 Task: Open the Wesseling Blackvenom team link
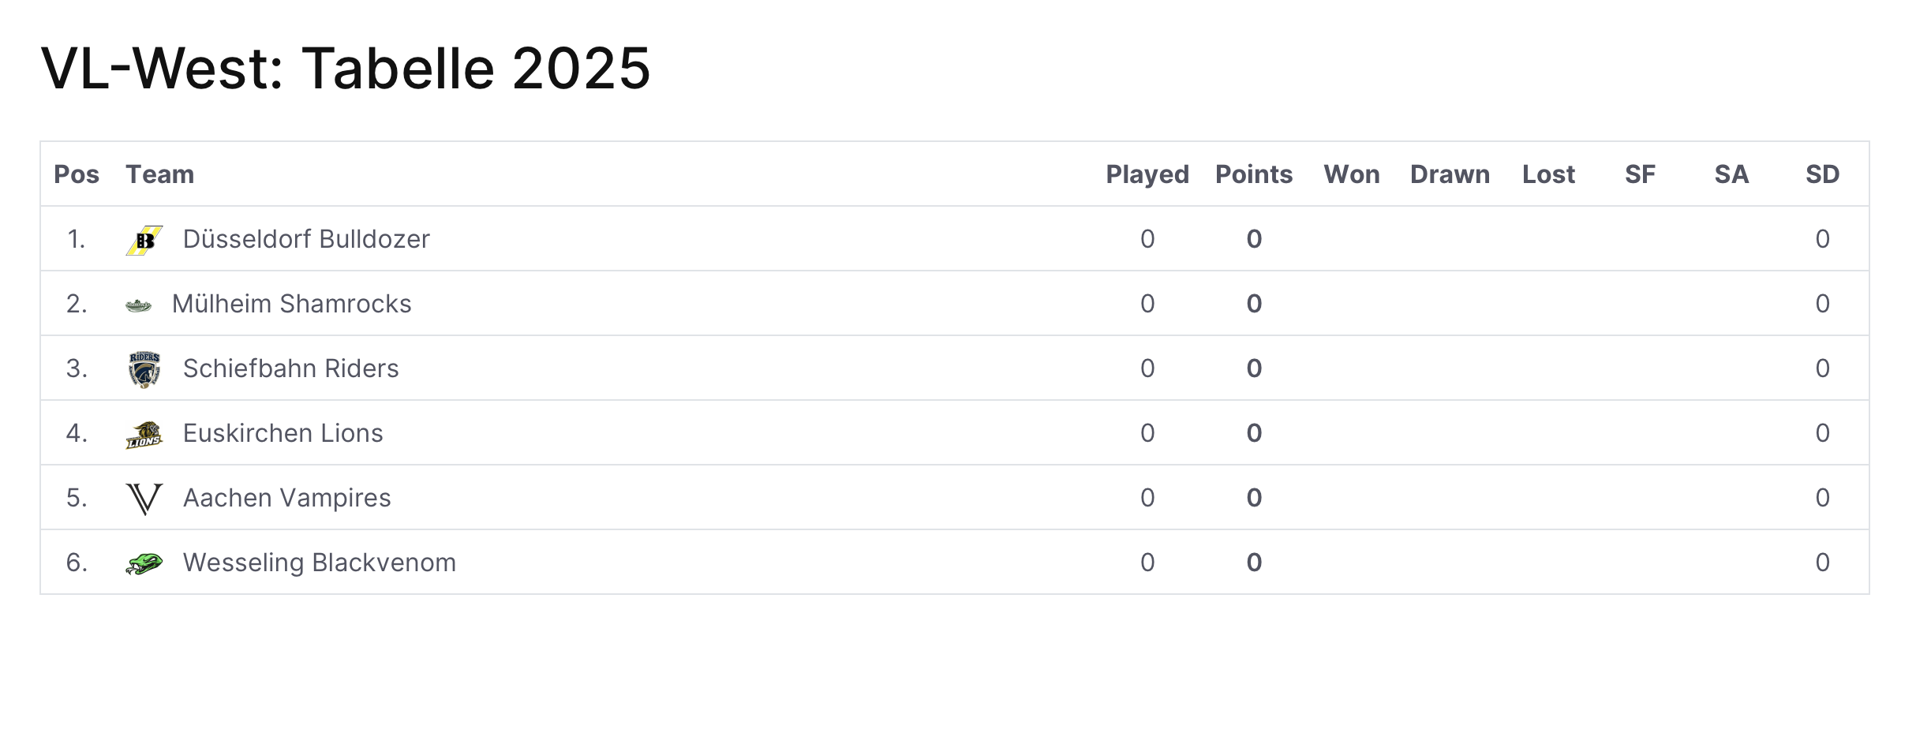(320, 563)
